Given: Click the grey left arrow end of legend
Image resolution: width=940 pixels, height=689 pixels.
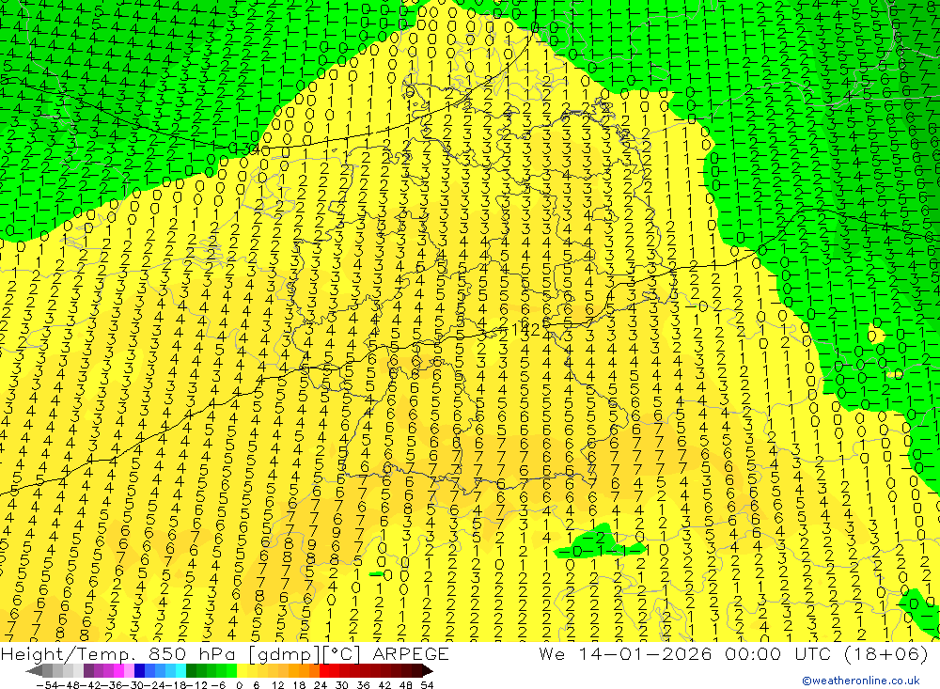Looking at the screenshot, I should [x=34, y=671].
